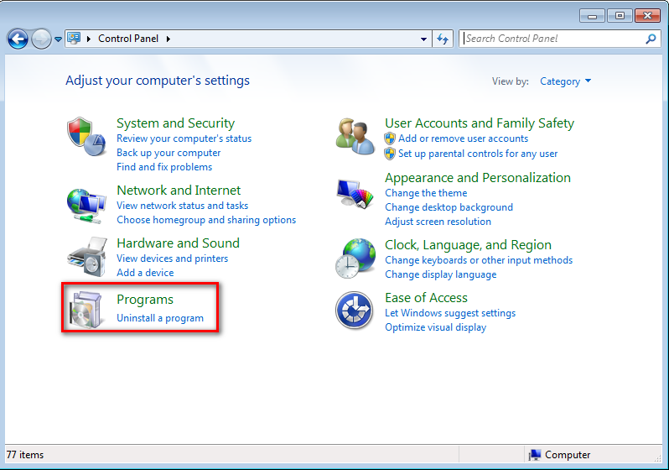
Task: Click the UAC shield beside Add or remove user accounts
Action: click(390, 138)
